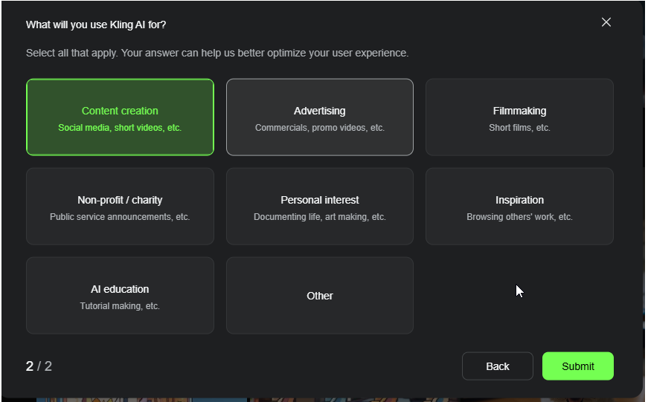Screen dimensions: 648x402
Task: Click the 'Browsing others' work, etc.' text
Action: [x=519, y=217]
